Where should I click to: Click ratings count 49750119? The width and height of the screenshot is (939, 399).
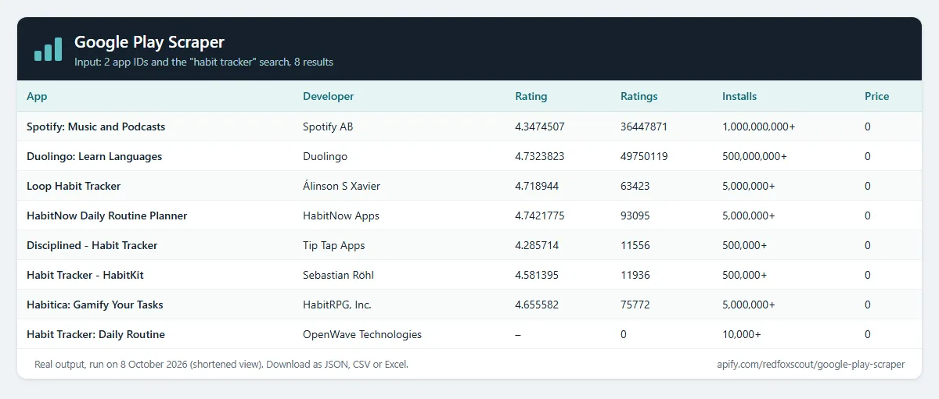point(644,156)
